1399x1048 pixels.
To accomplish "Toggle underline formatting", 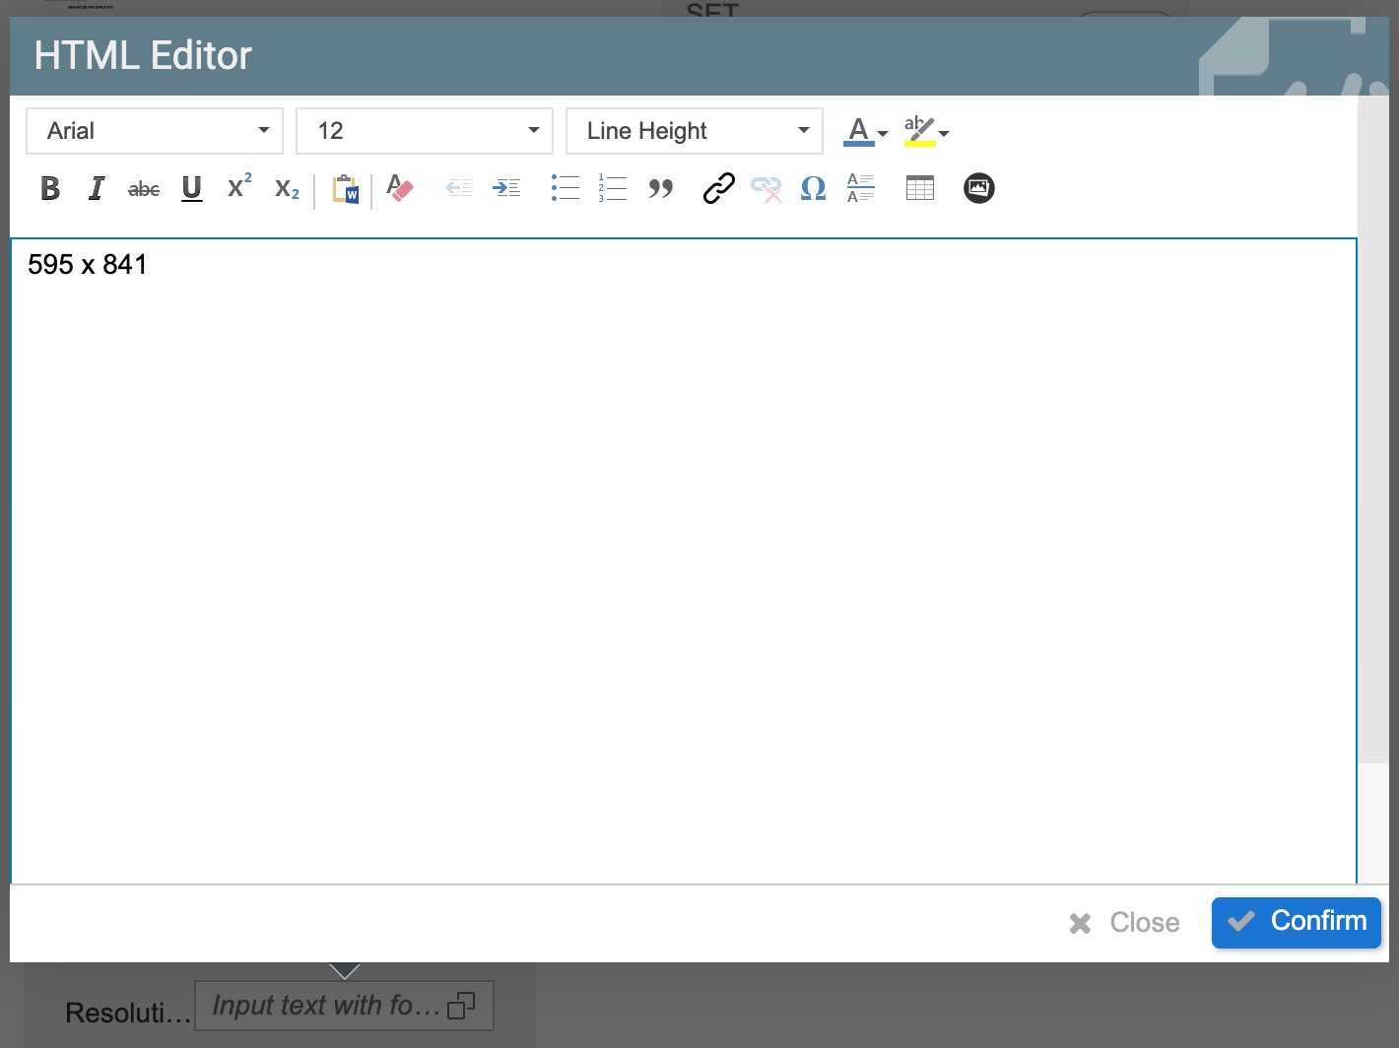I will [x=192, y=188].
